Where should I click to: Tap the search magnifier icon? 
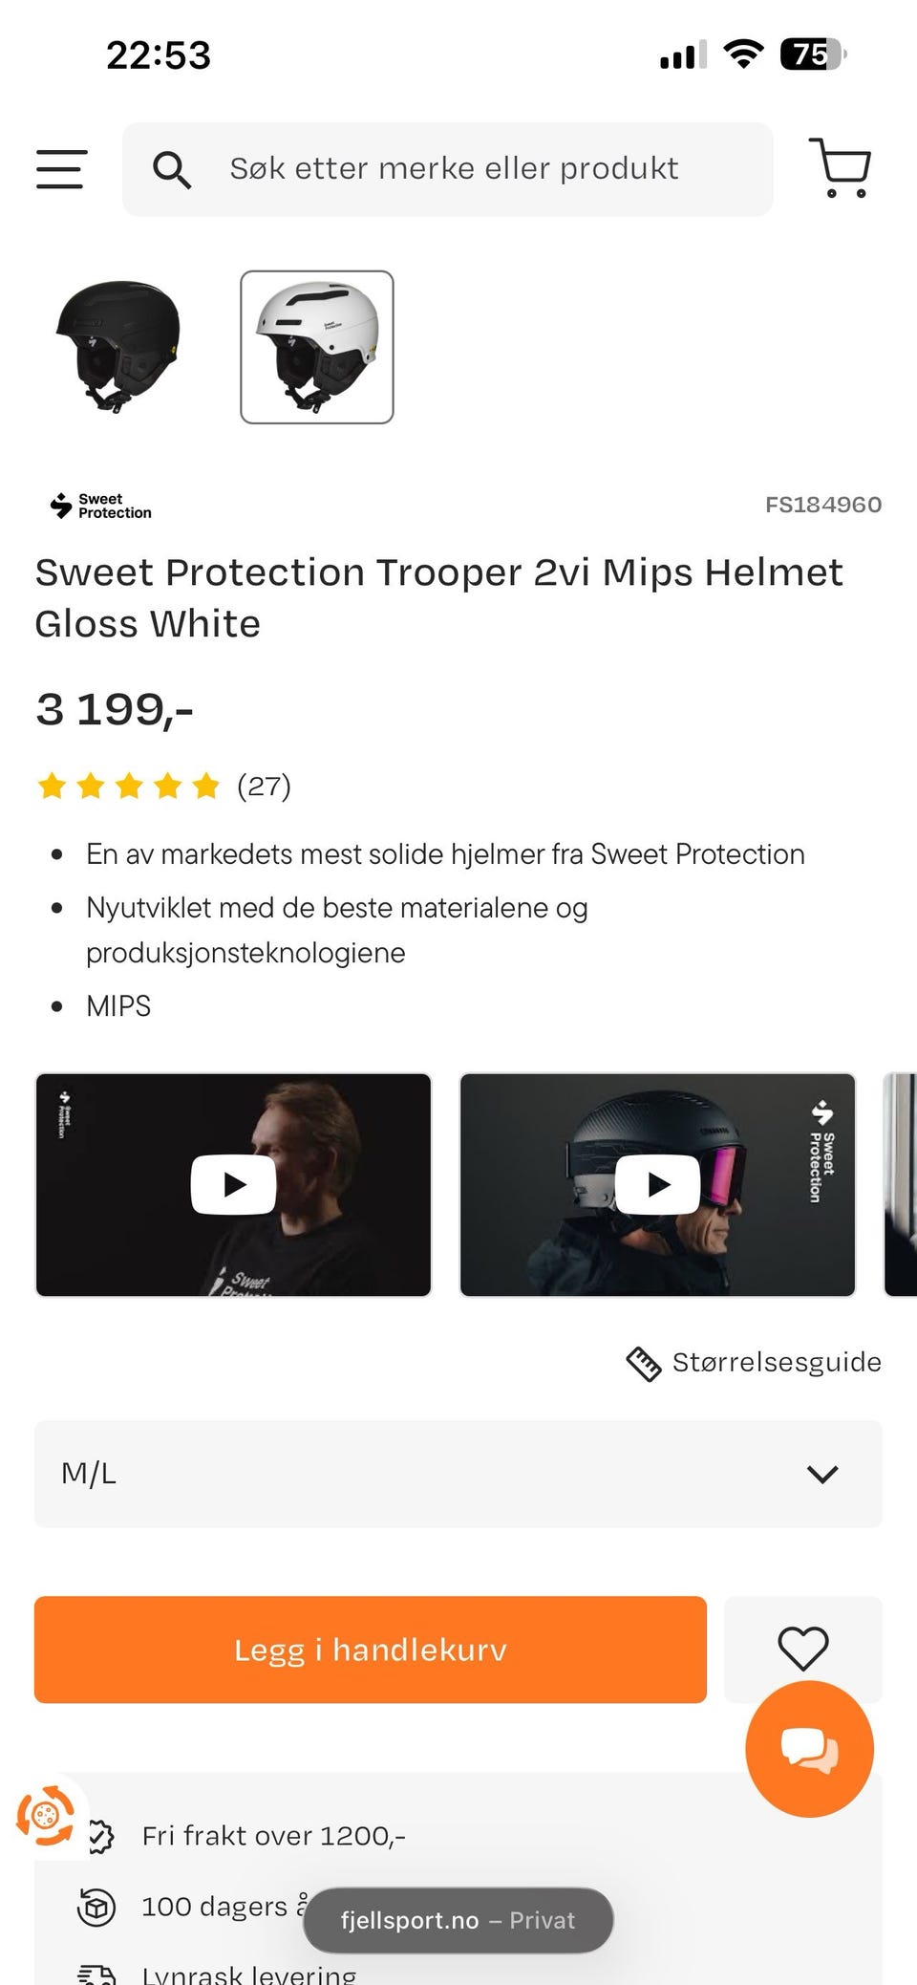(172, 170)
